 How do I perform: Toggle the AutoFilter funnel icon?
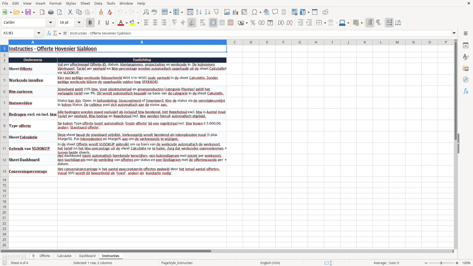pyautogui.click(x=216, y=12)
